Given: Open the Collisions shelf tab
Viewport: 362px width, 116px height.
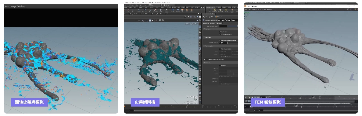Looking at the screenshot, I should point(218,8).
